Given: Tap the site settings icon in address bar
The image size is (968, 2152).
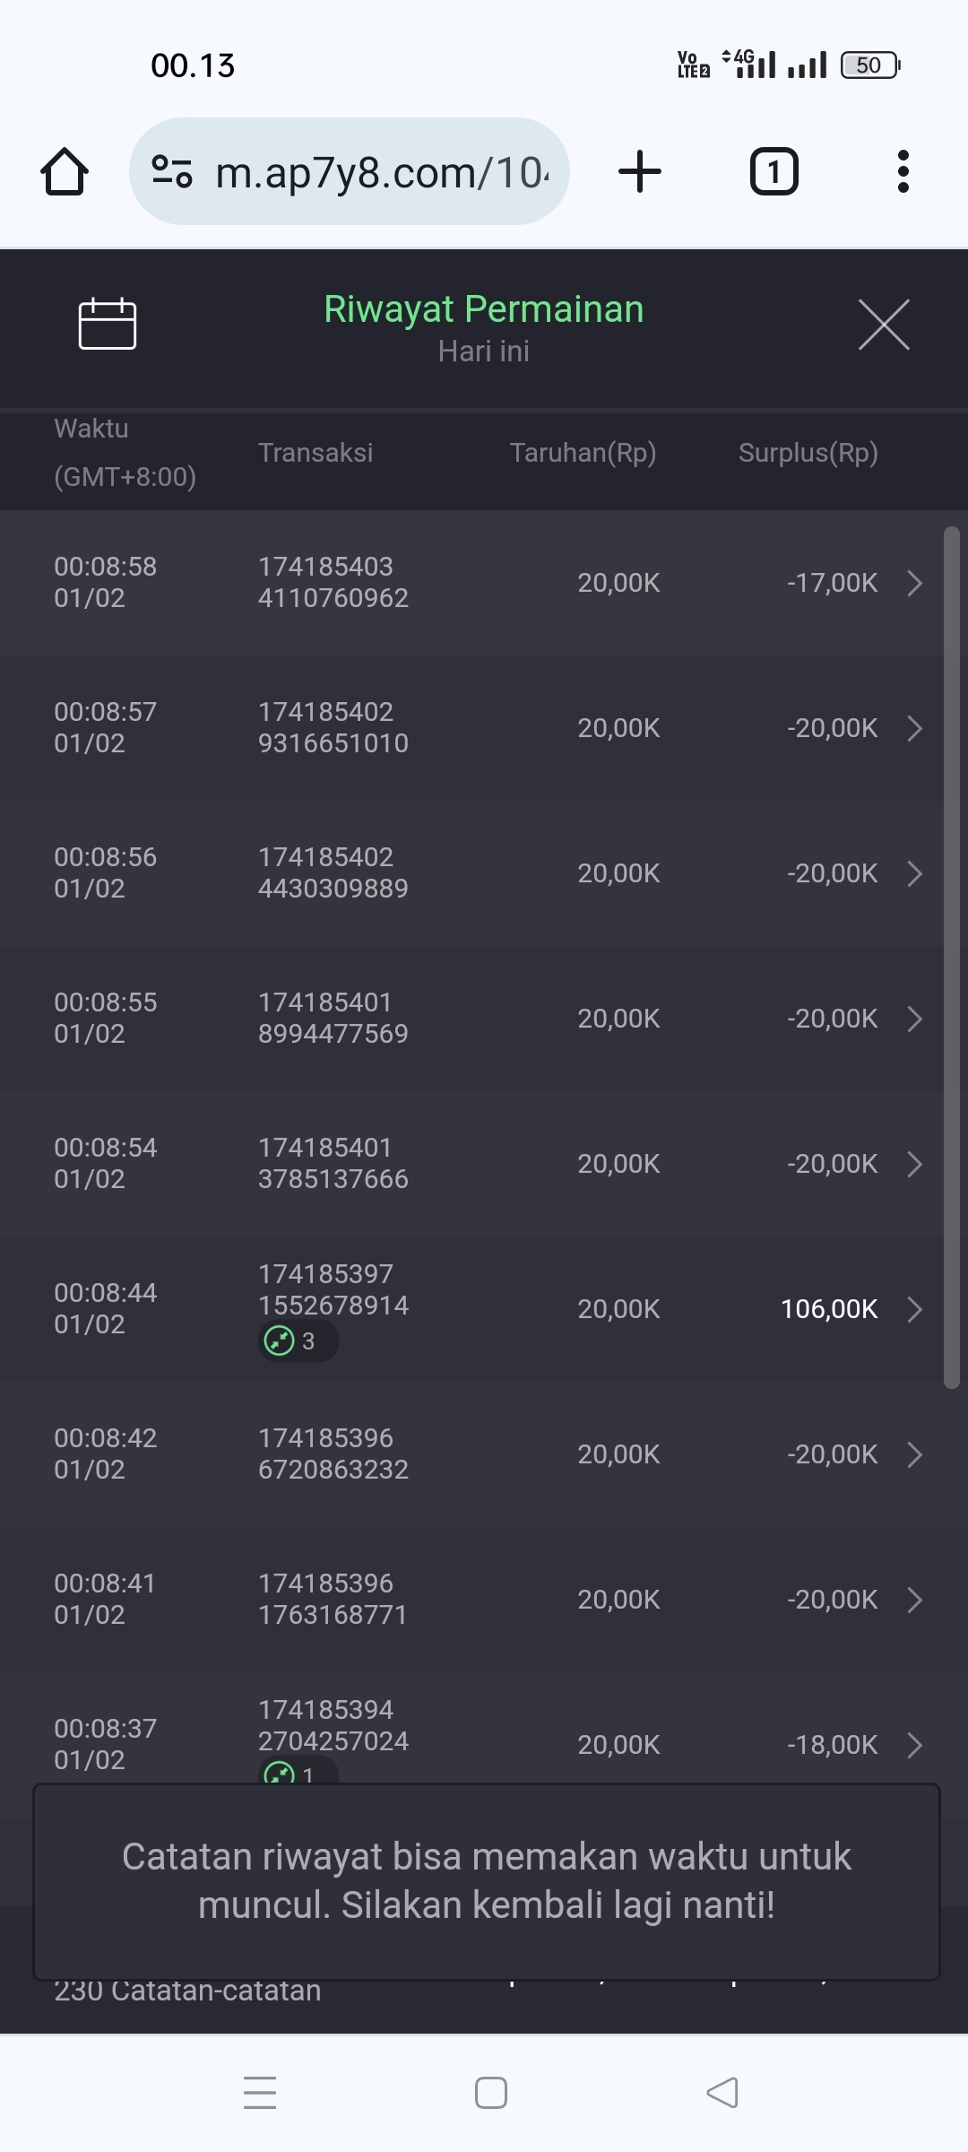Looking at the screenshot, I should [x=172, y=171].
